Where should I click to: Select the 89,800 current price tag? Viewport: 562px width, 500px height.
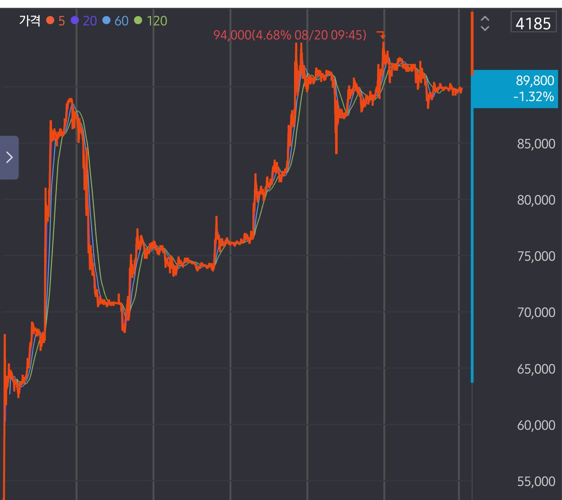515,89
